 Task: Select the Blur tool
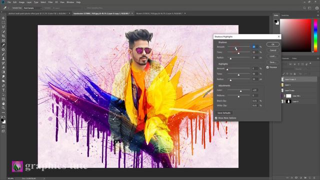click(x=3, y=76)
